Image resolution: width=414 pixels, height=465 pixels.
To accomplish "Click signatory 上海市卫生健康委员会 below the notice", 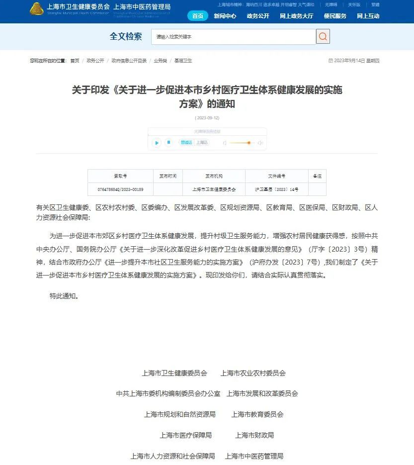I will coord(174,373).
